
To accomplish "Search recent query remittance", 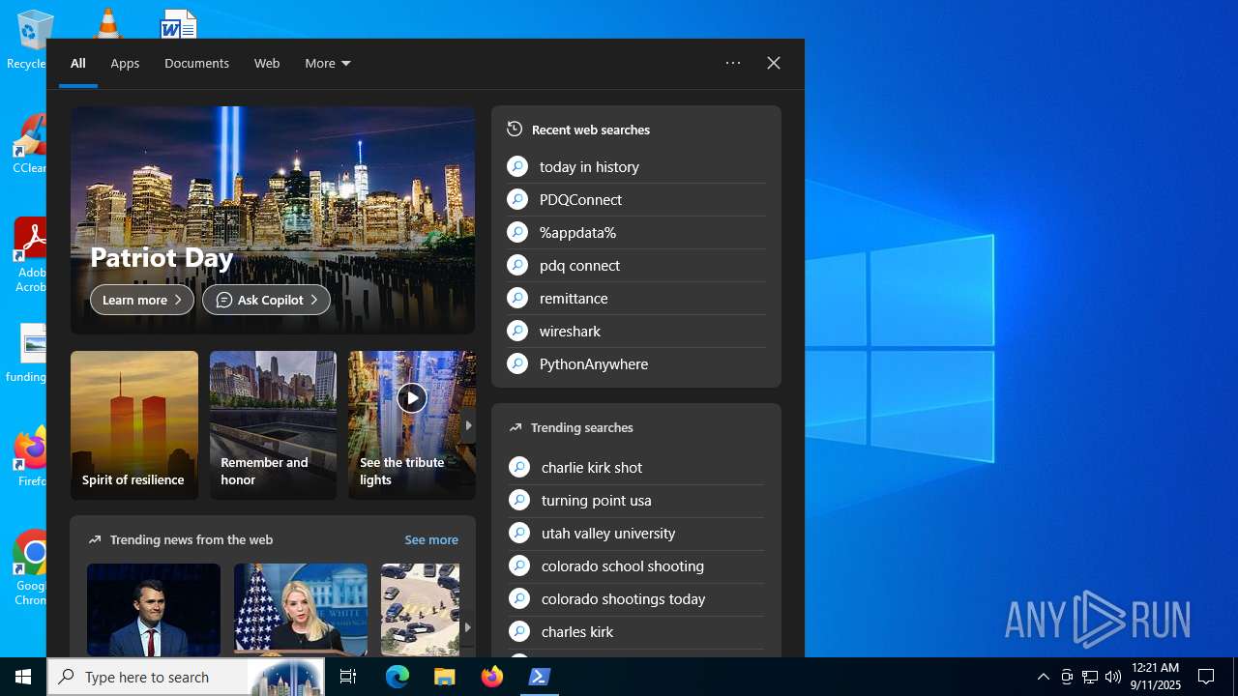I will coord(636,298).
